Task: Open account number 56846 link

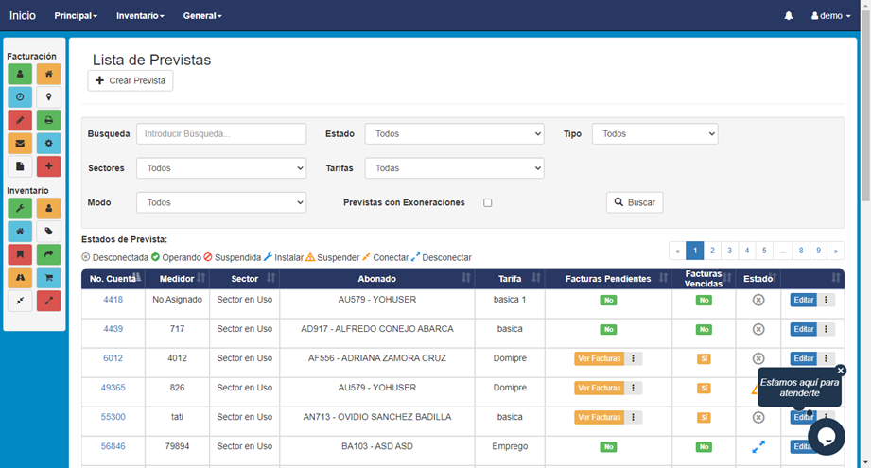Action: point(113,446)
